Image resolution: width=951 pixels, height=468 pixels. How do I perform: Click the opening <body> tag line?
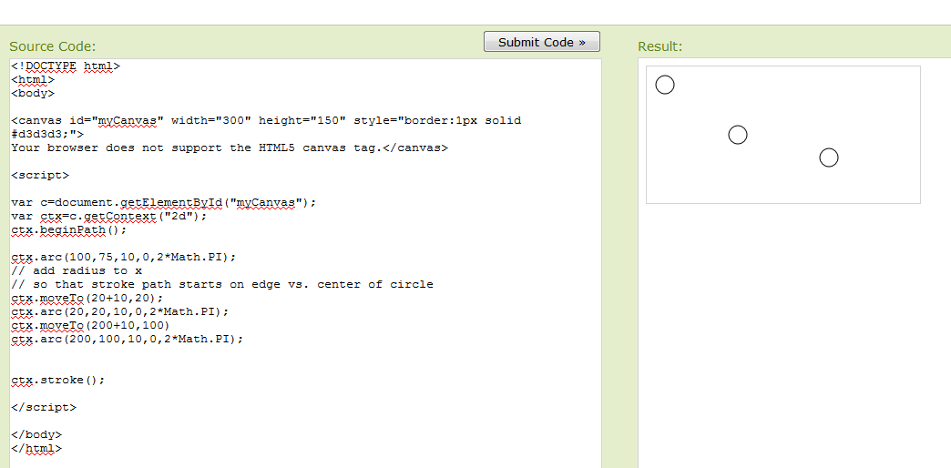point(33,94)
